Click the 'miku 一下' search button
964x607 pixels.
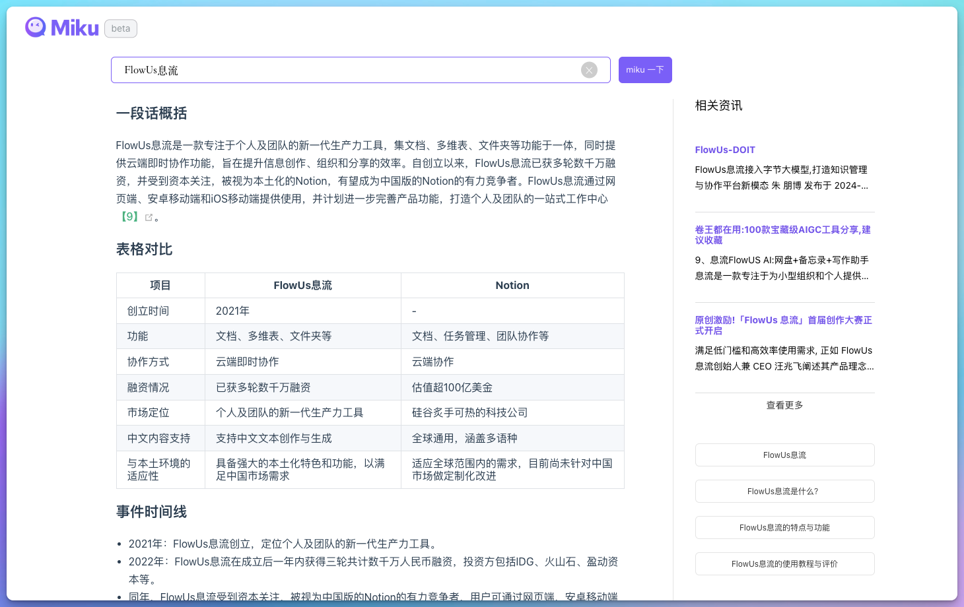click(645, 70)
